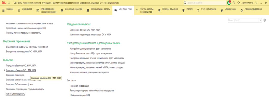Clear the section search with the x button

coord(260,20)
